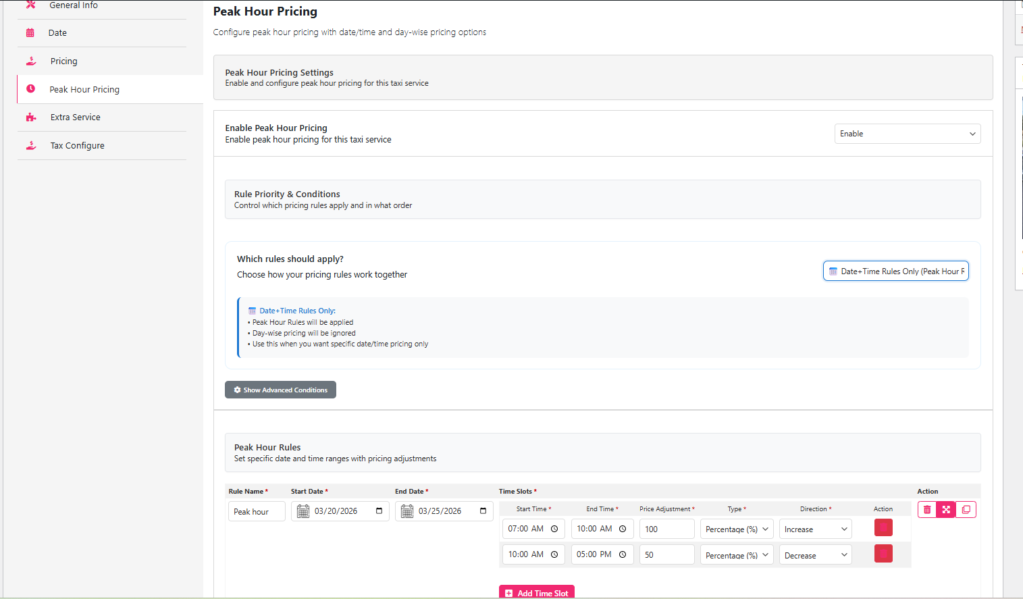Screen dimensions: 1023x599
Task: Click clock icon in first row 10:00 AM end time
Action: coord(623,529)
